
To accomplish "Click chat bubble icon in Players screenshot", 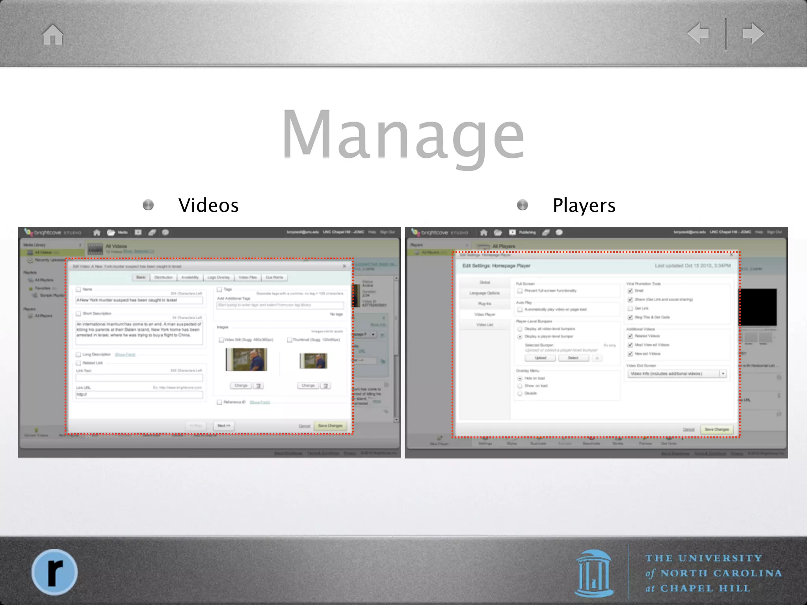I will [559, 232].
